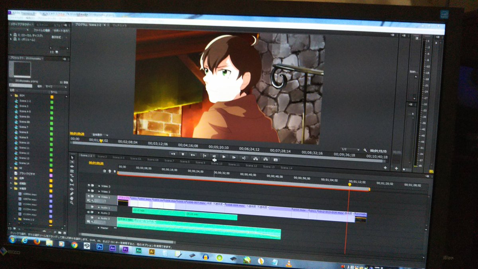Click the monitor button editor plus icon
Image resolution: width=478 pixels, height=269 pixels.
(385, 168)
